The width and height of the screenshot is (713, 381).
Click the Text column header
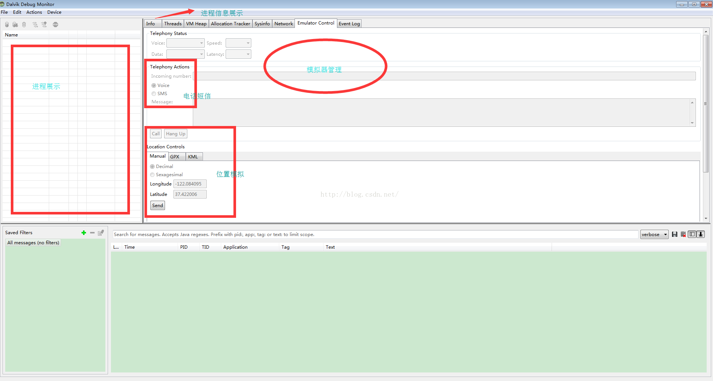[438, 247]
